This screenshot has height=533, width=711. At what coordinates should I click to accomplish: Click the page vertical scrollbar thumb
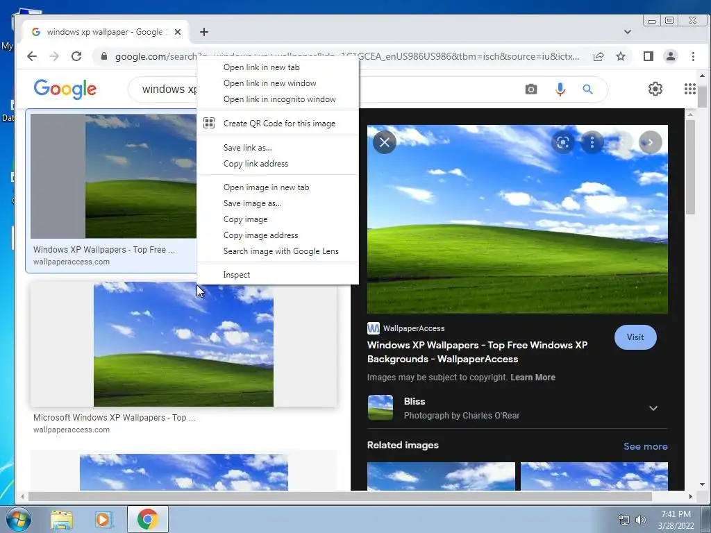pyautogui.click(x=703, y=96)
